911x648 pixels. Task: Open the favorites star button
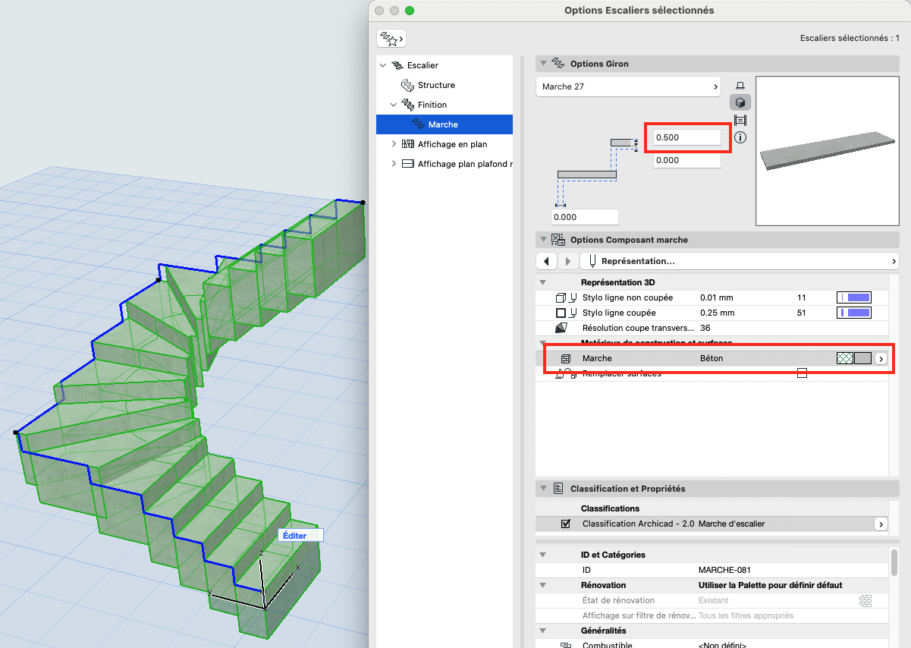tap(391, 37)
